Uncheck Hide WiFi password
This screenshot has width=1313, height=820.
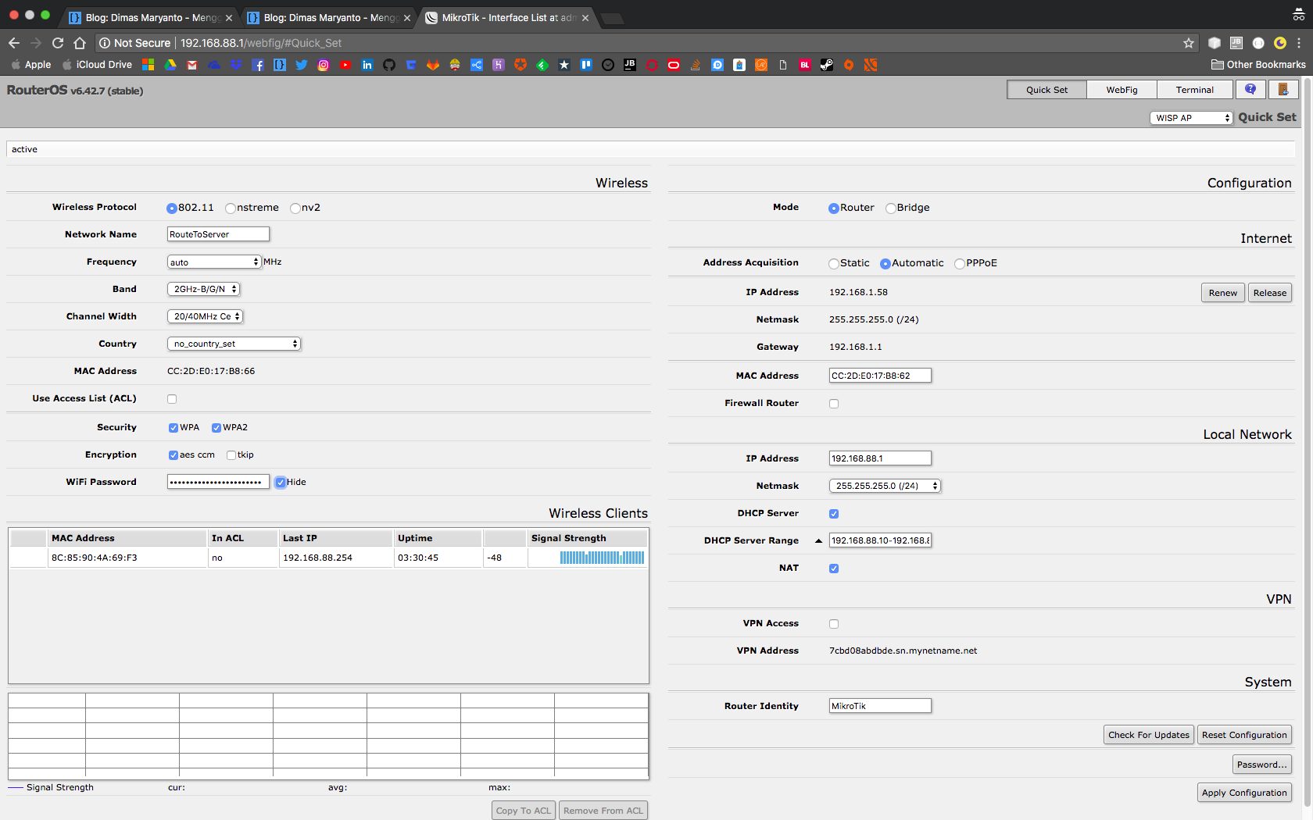(x=280, y=483)
